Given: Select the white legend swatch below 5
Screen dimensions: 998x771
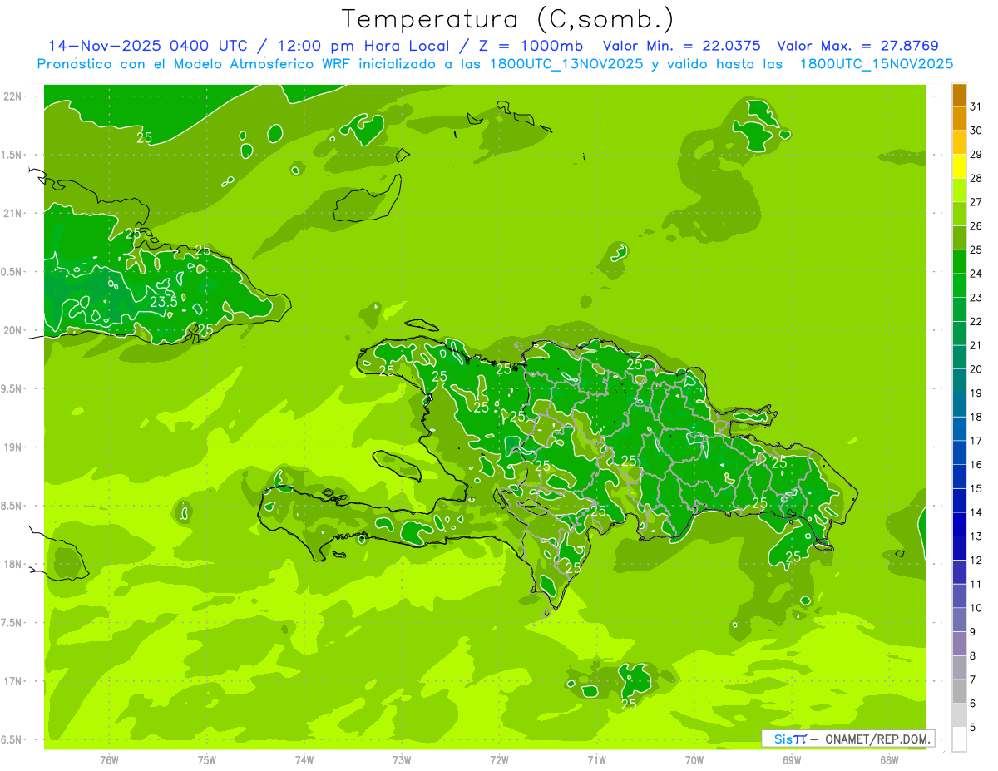Looking at the screenshot, I should [x=959, y=739].
